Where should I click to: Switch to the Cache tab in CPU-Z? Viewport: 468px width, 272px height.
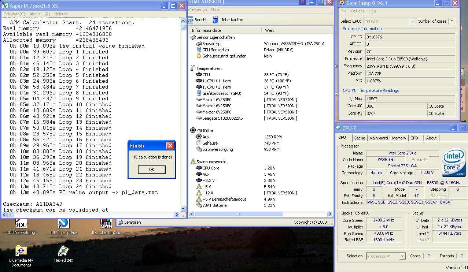point(359,138)
